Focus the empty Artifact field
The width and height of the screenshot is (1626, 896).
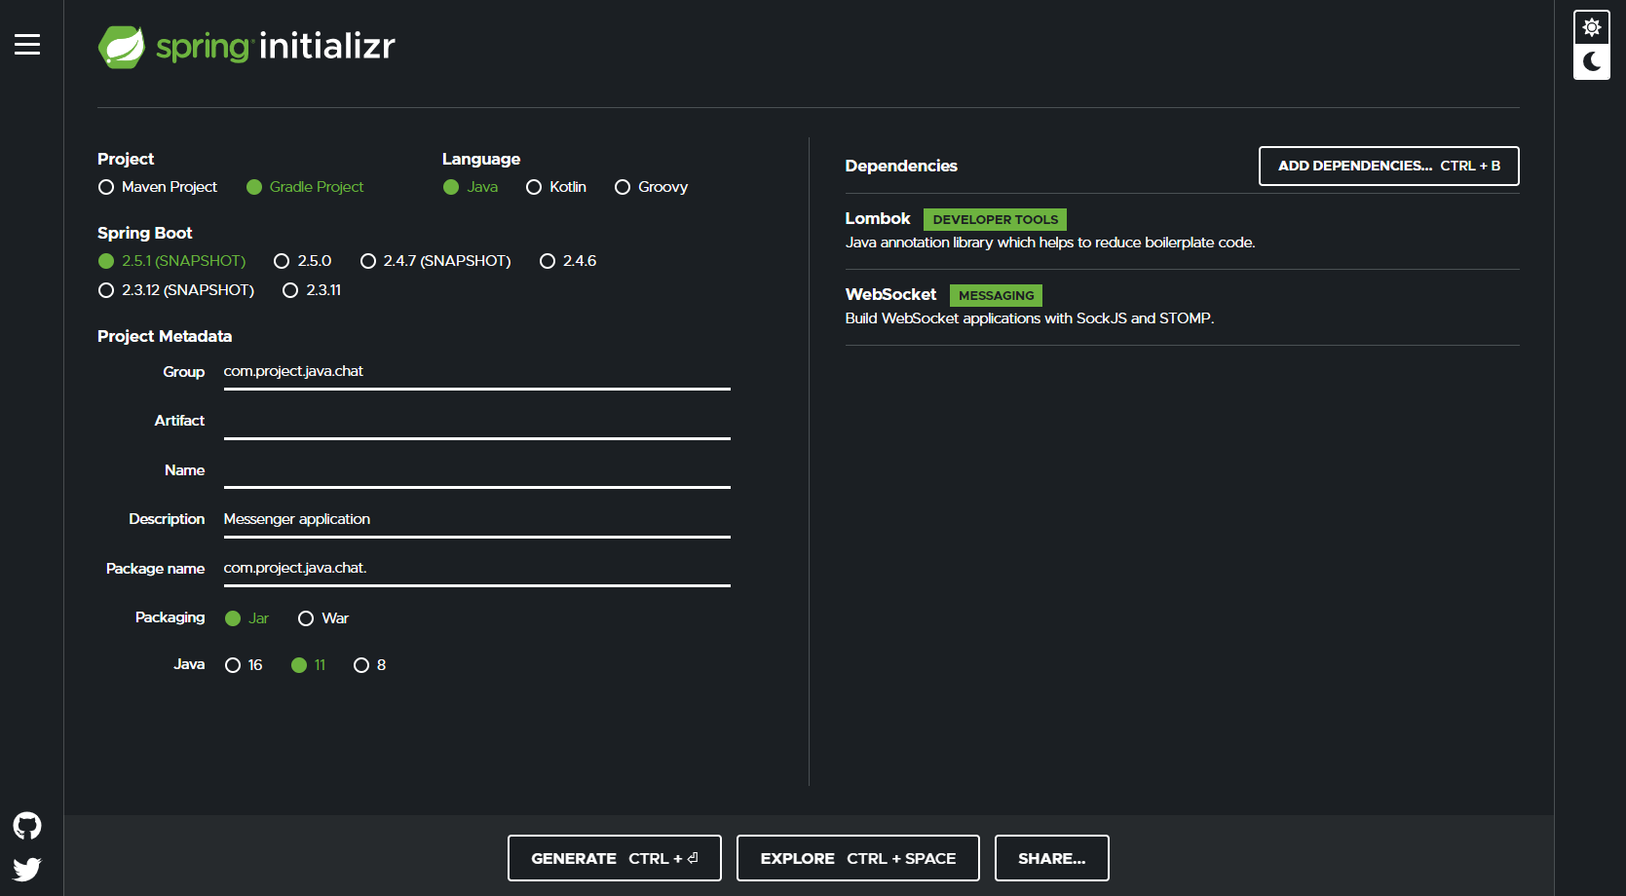477,422
